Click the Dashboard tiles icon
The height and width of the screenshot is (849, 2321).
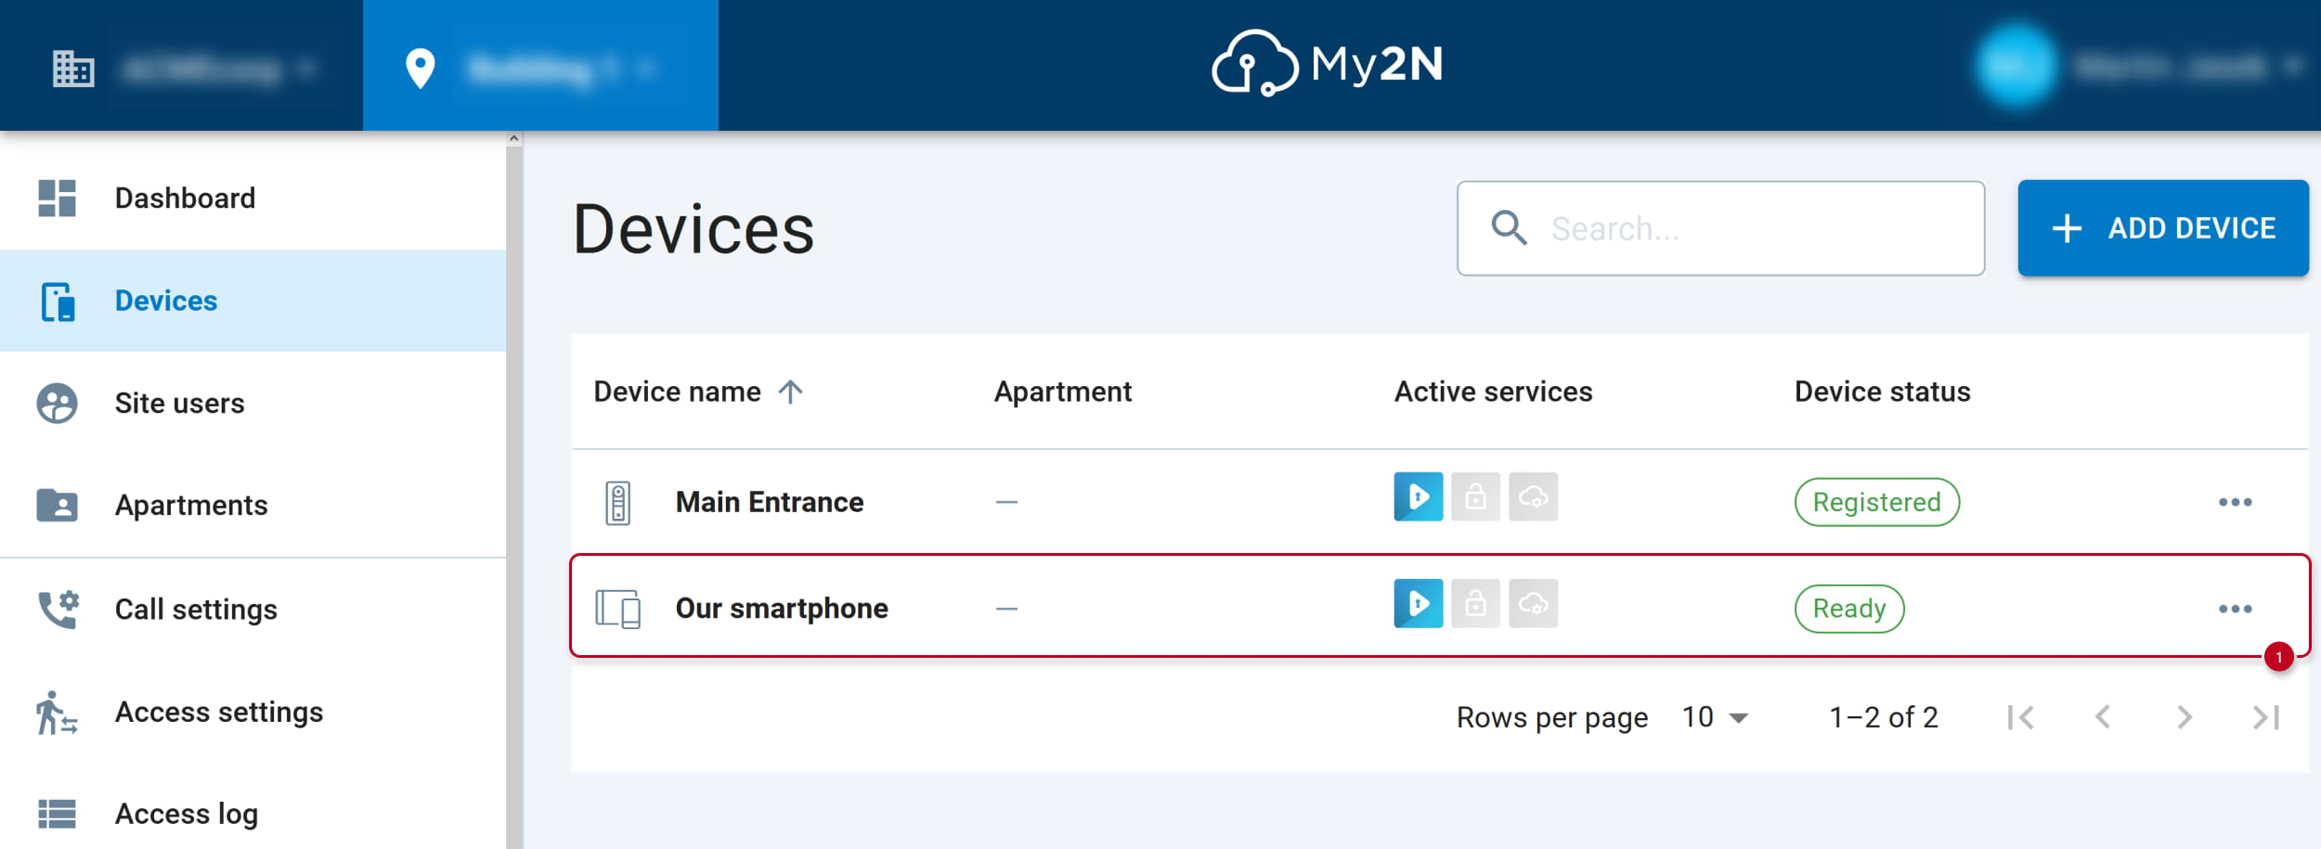pyautogui.click(x=57, y=199)
